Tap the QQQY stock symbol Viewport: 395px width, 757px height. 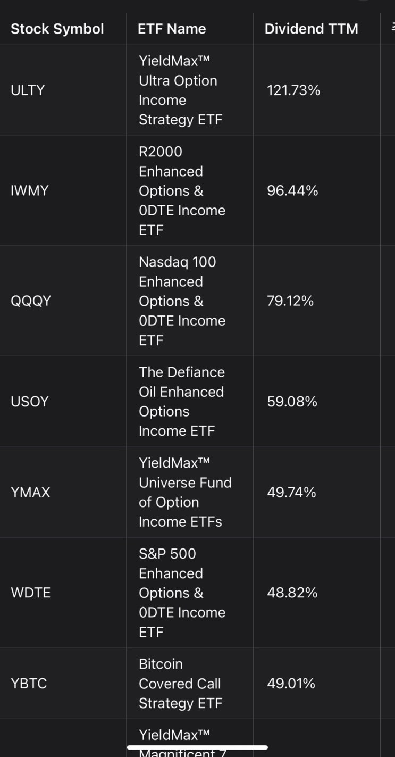point(31,301)
